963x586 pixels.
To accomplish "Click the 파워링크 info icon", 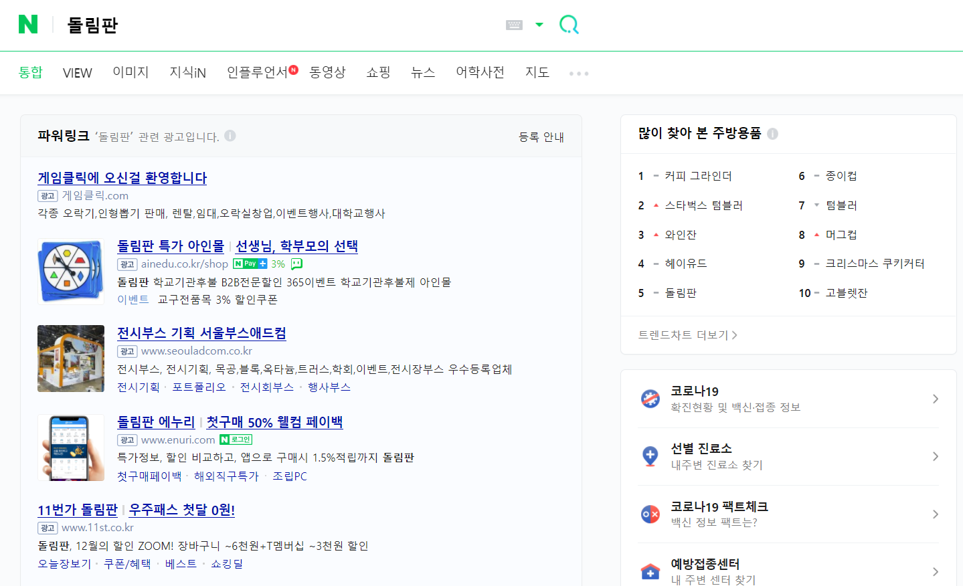I will [x=230, y=136].
